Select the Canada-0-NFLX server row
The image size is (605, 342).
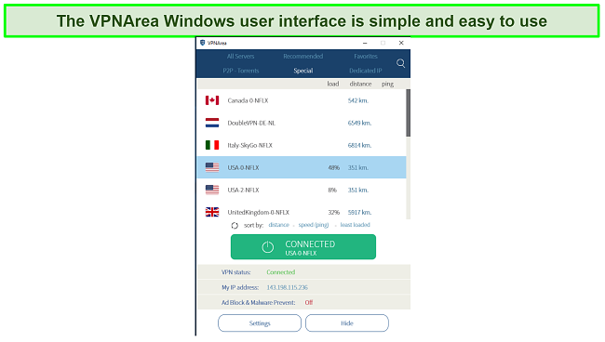click(x=302, y=100)
